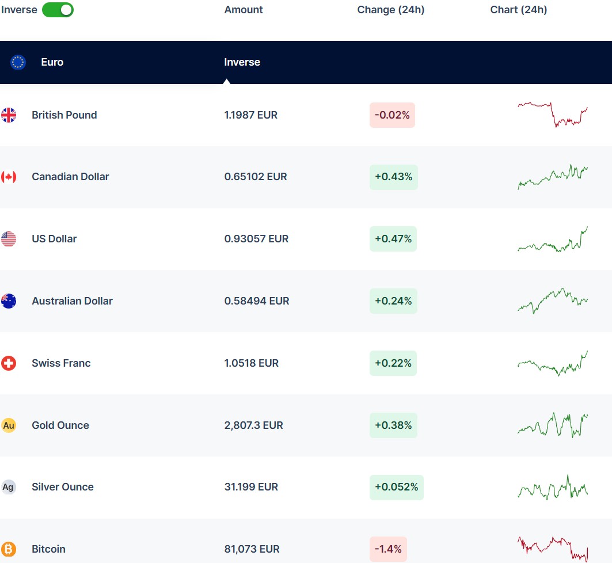The height and width of the screenshot is (563, 612).
Task: Select the Euro base currency header
Action: [52, 62]
